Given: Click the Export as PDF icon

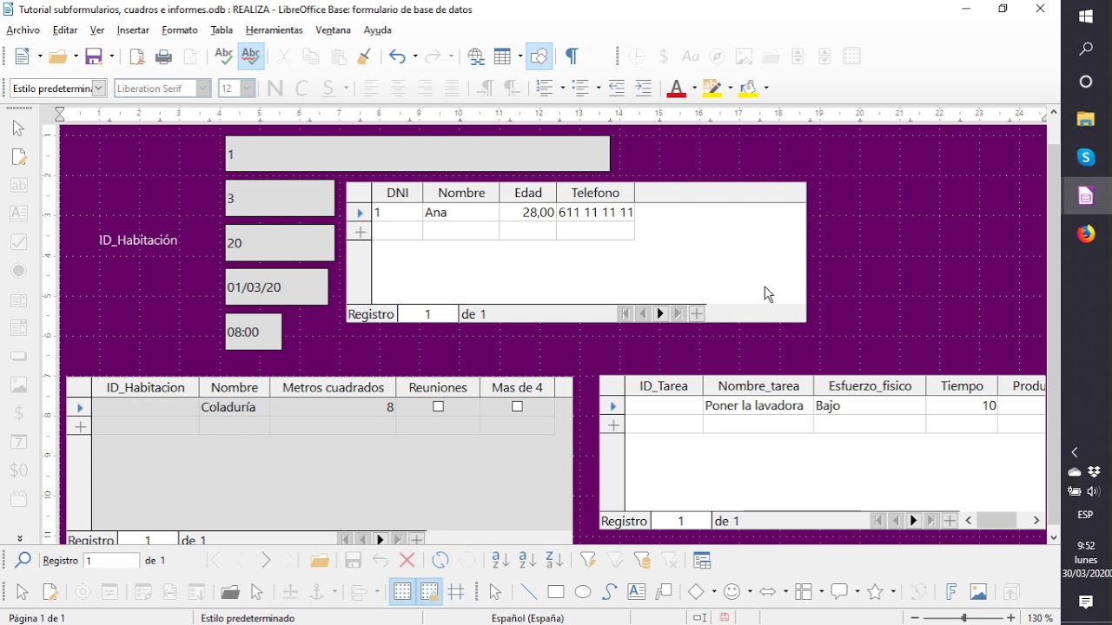Looking at the screenshot, I should (x=136, y=57).
